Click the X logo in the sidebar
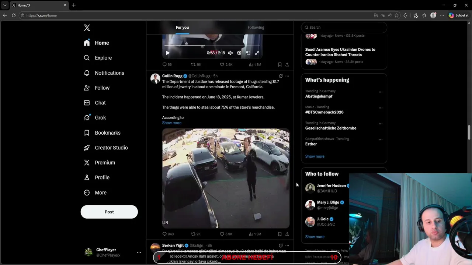Image resolution: width=472 pixels, height=265 pixels. [x=87, y=28]
